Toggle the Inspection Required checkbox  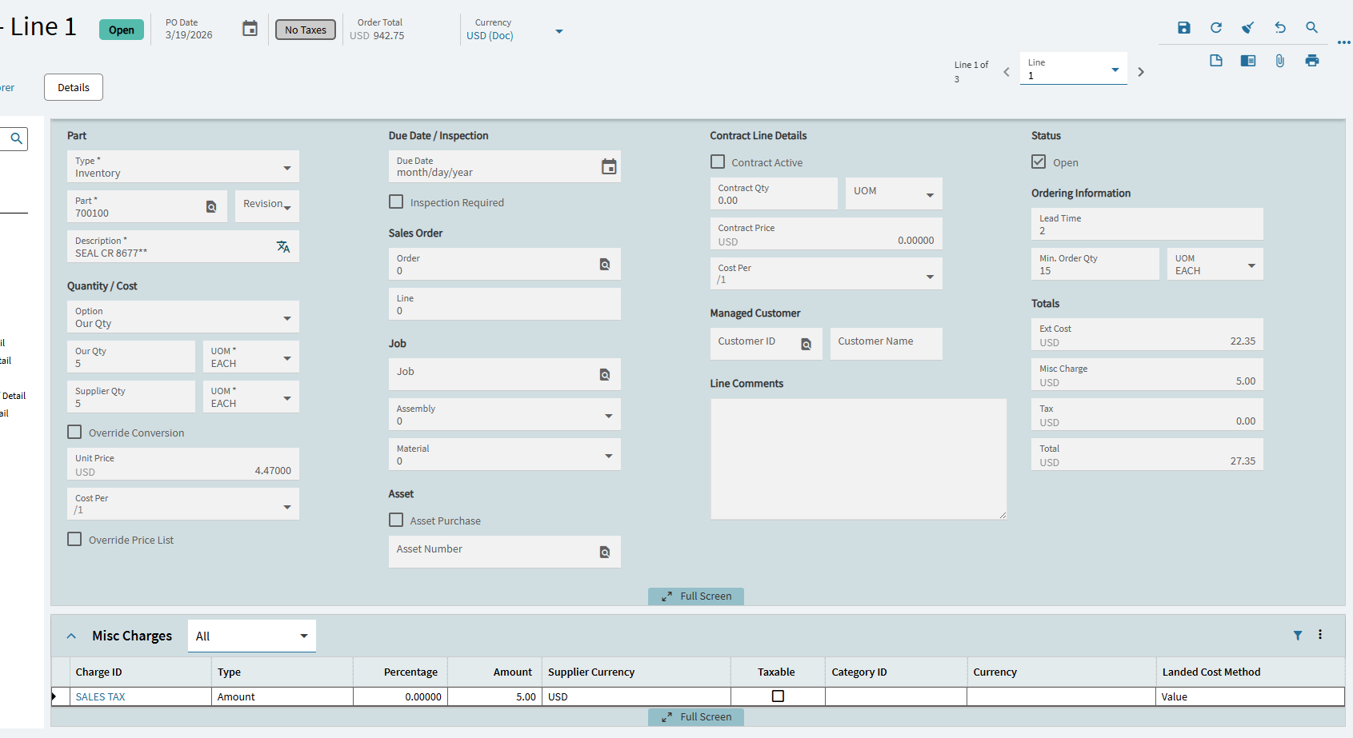point(396,201)
